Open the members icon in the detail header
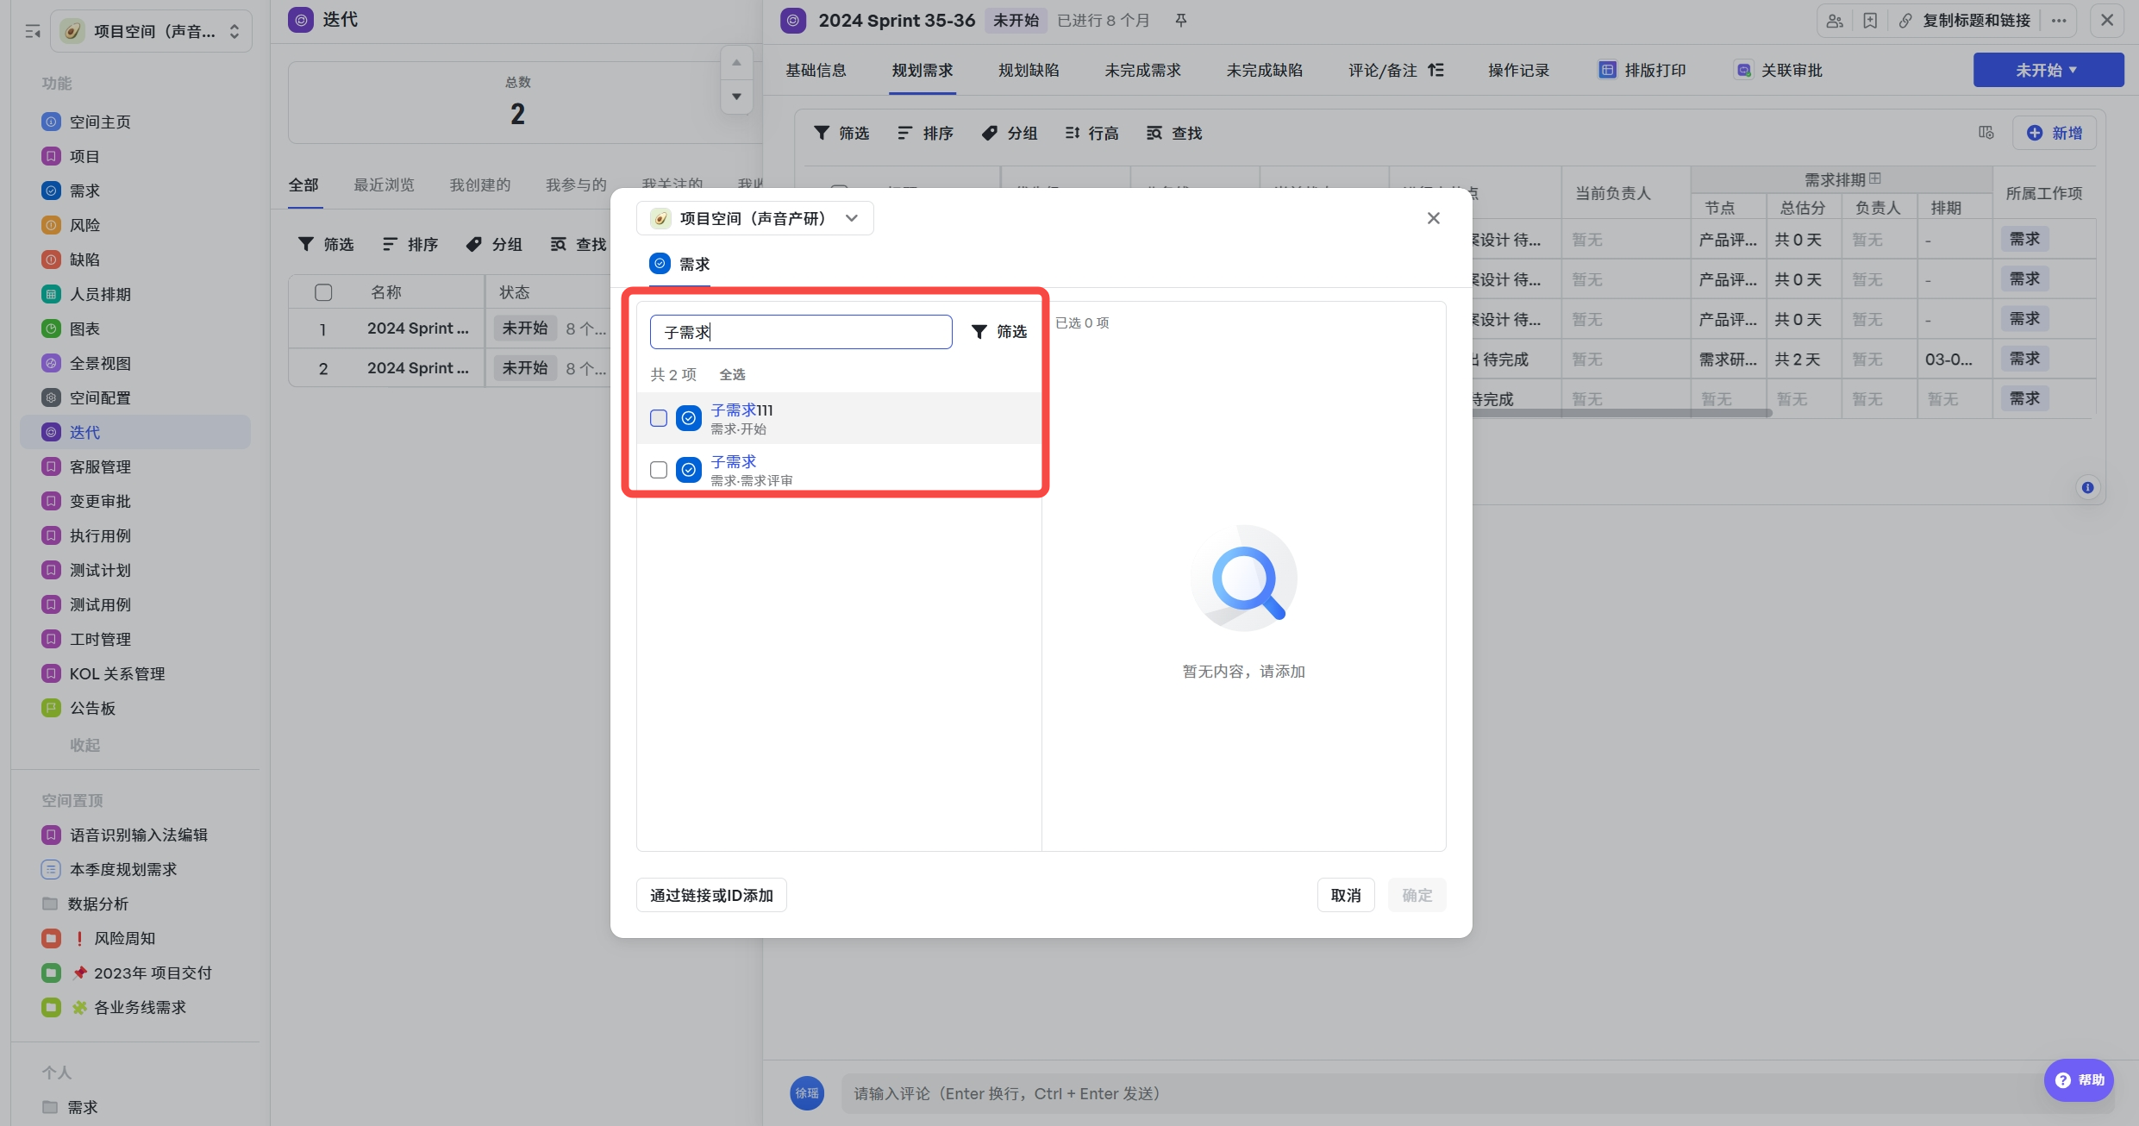 1835,21
